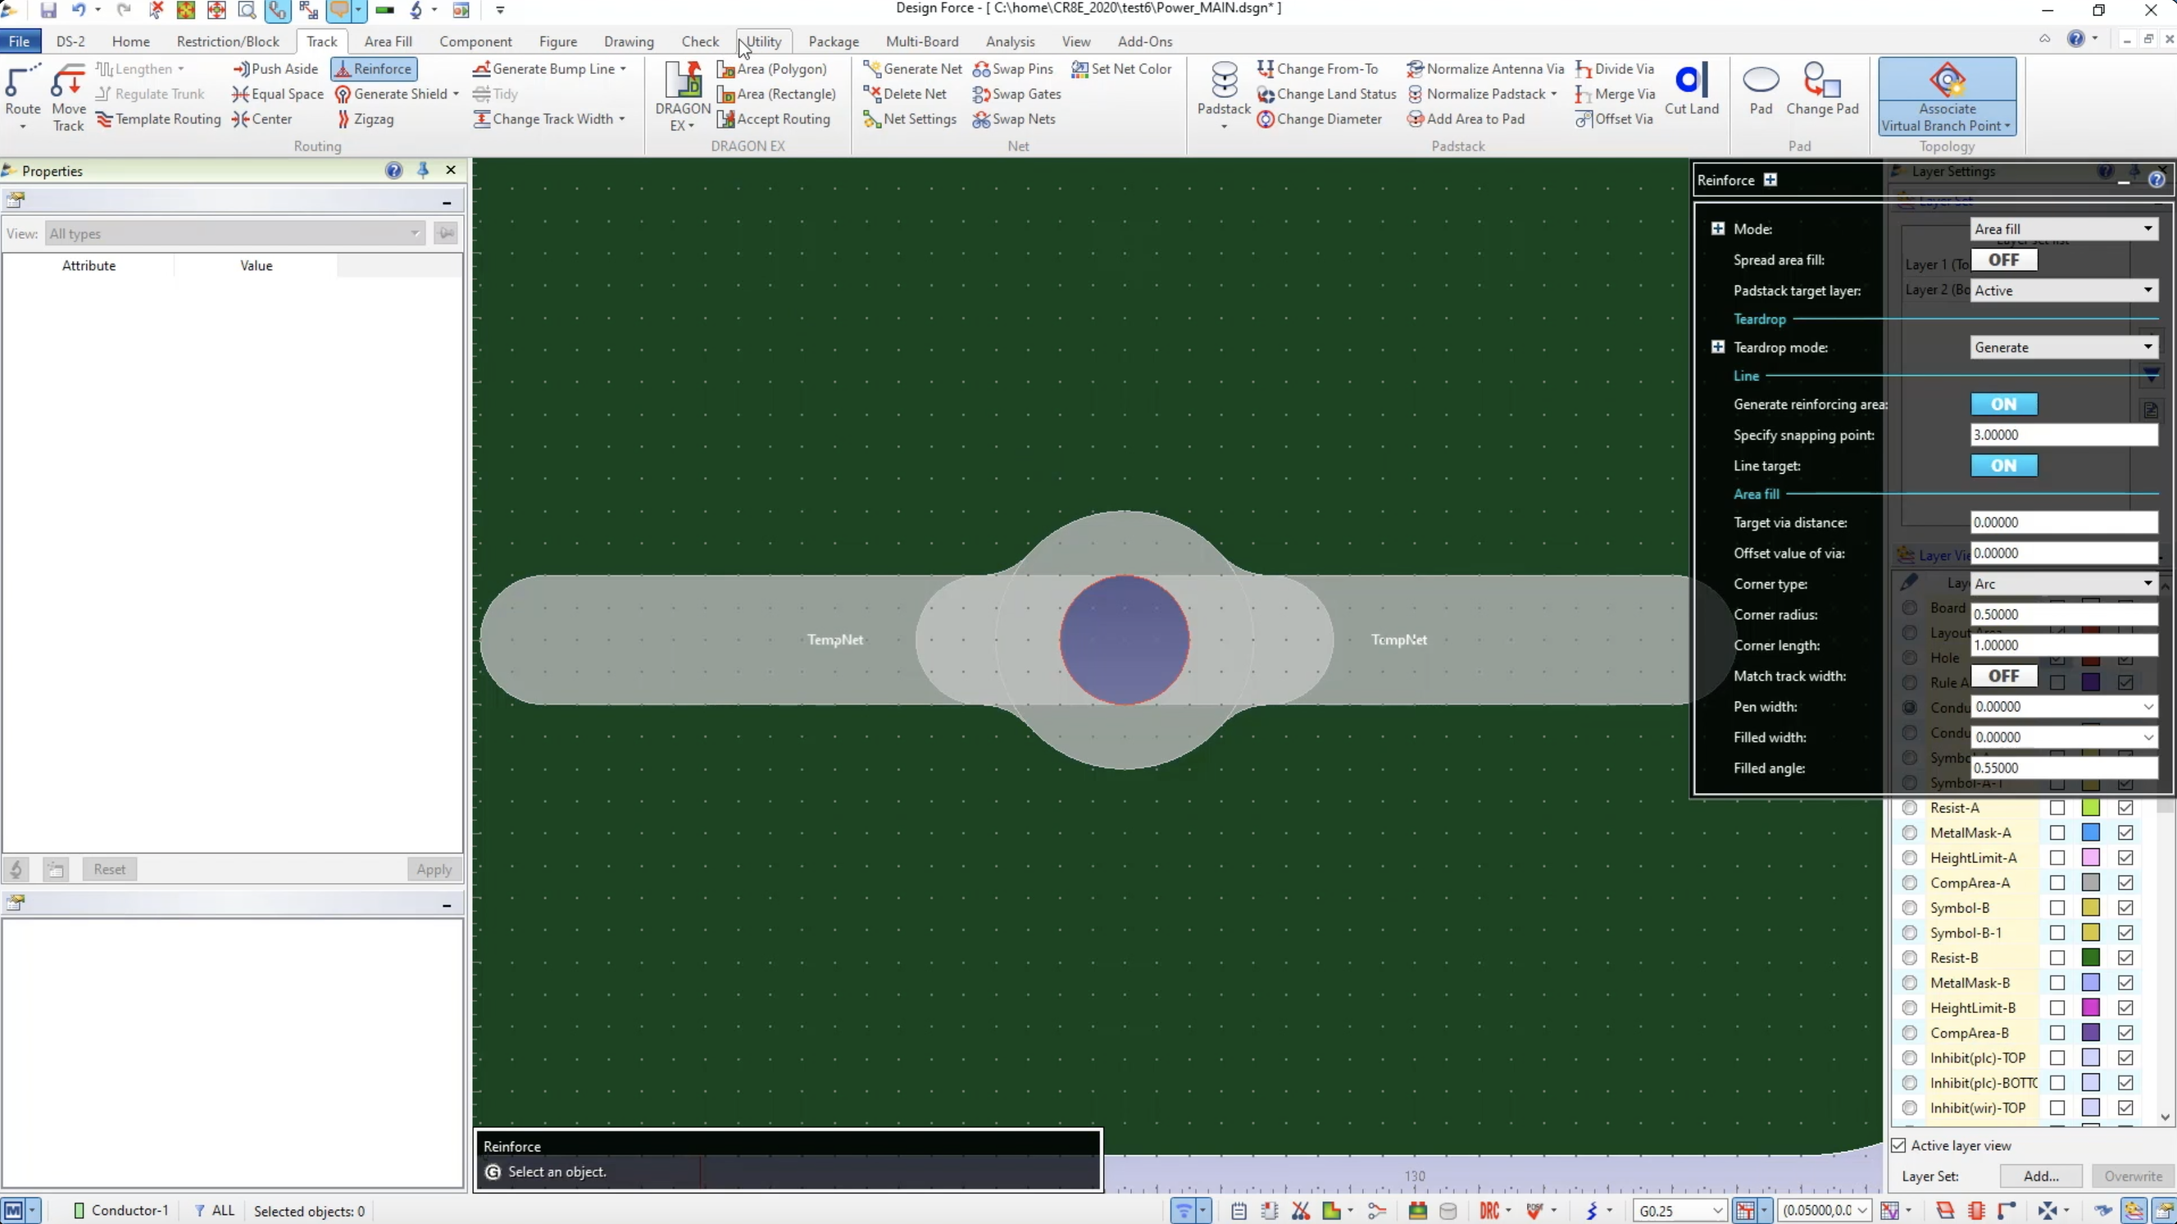Screen dimensions: 2177x1224
Task: Open the File menu
Action: tap(19, 42)
